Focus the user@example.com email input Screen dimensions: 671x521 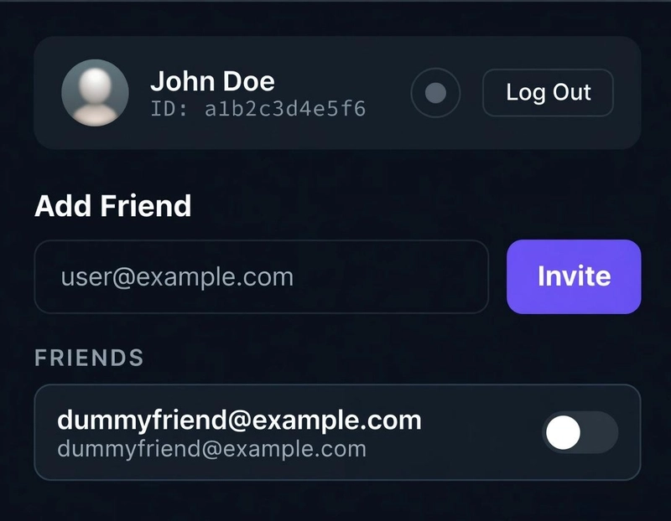click(x=261, y=276)
